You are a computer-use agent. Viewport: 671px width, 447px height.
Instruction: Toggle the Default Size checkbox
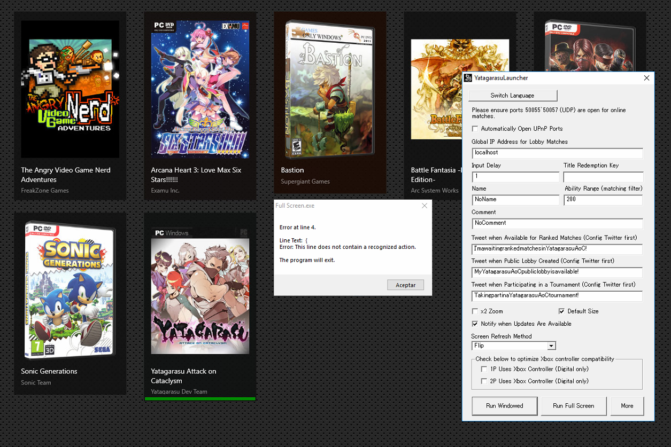561,311
